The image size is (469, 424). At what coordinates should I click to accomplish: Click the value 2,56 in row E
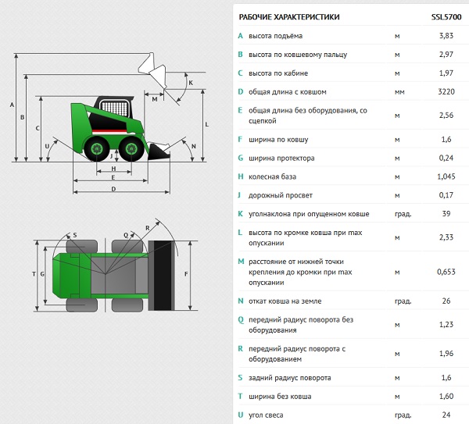pyautogui.click(x=446, y=115)
